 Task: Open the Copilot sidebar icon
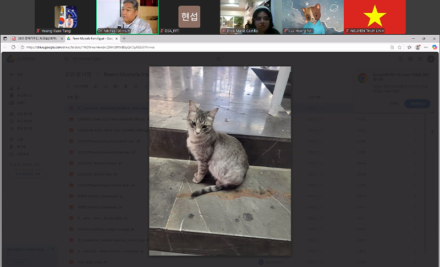coord(435,47)
